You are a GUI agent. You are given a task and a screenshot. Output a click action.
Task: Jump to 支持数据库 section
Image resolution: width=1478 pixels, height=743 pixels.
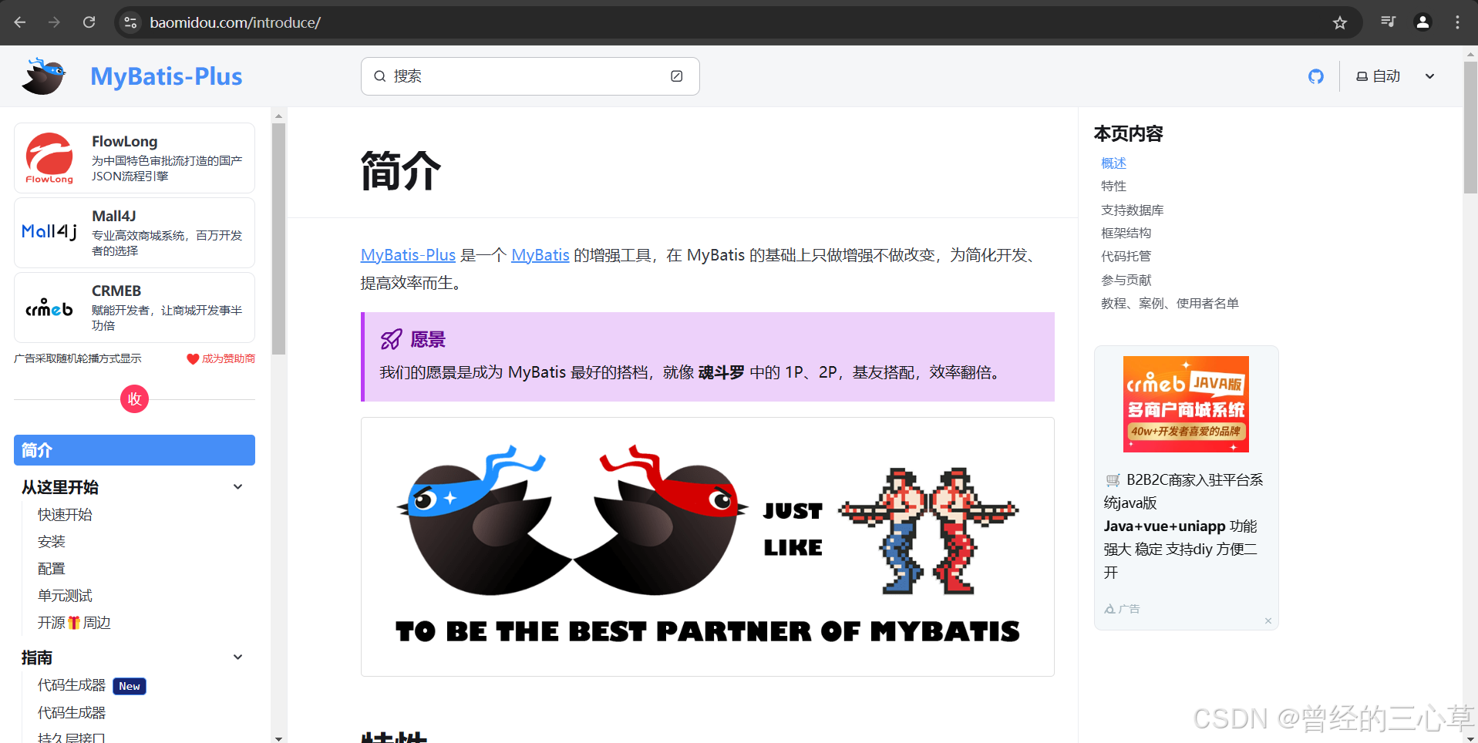1132,210
